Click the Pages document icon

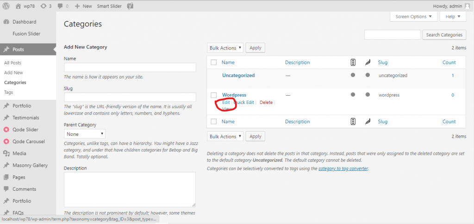[x=6, y=177]
